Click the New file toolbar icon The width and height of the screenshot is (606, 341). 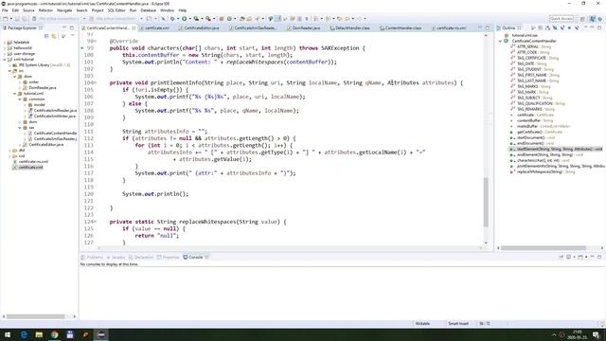6,19
